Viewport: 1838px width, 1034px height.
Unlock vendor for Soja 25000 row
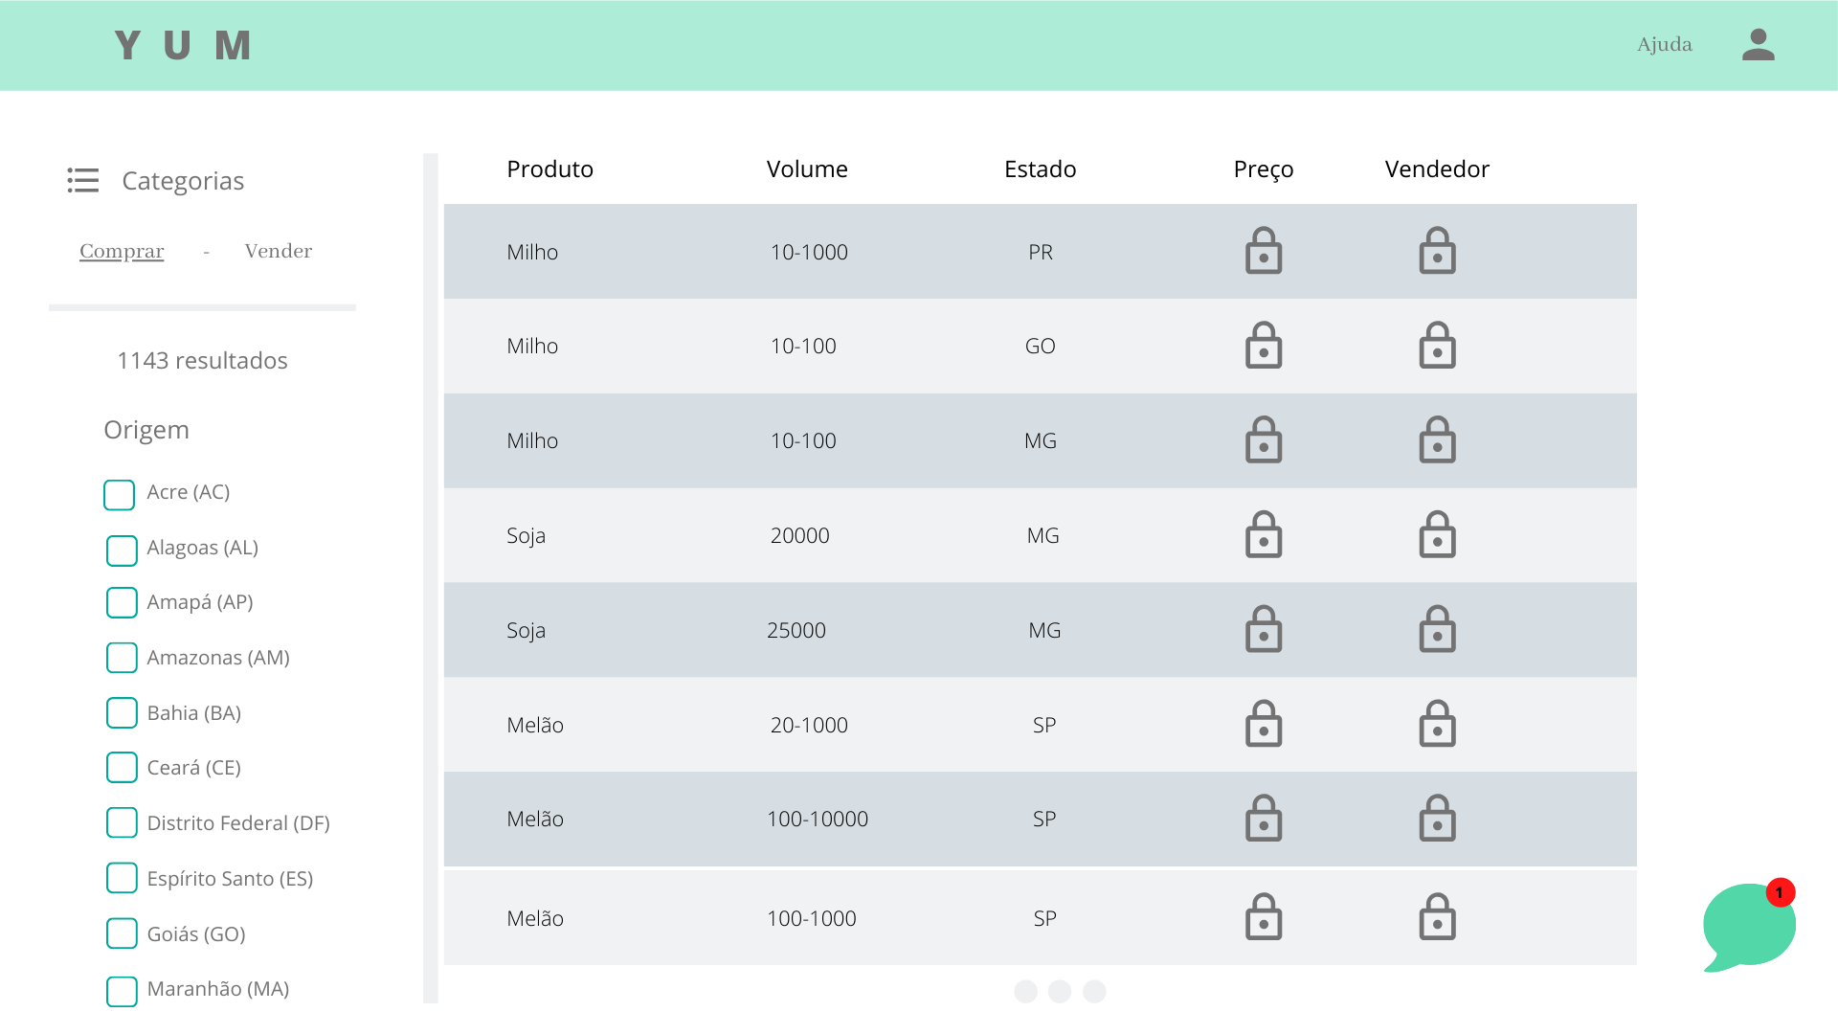(x=1437, y=630)
